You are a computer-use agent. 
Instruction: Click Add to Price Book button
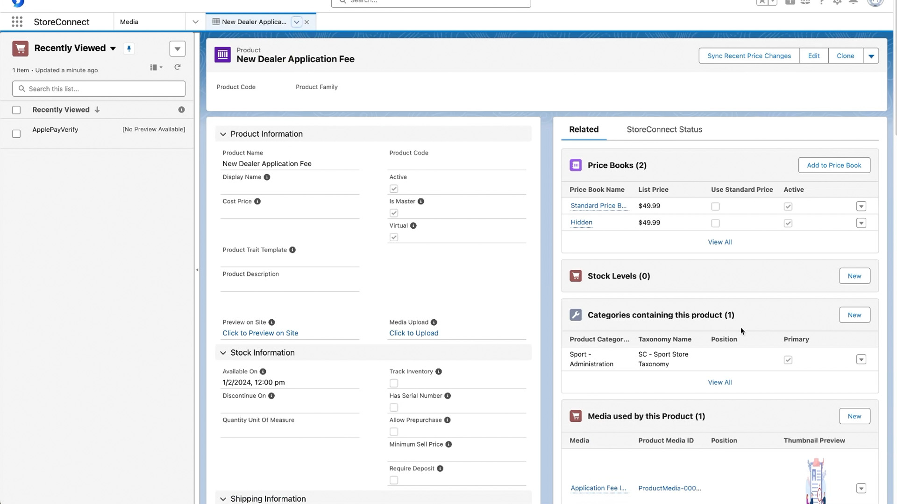tap(834, 165)
